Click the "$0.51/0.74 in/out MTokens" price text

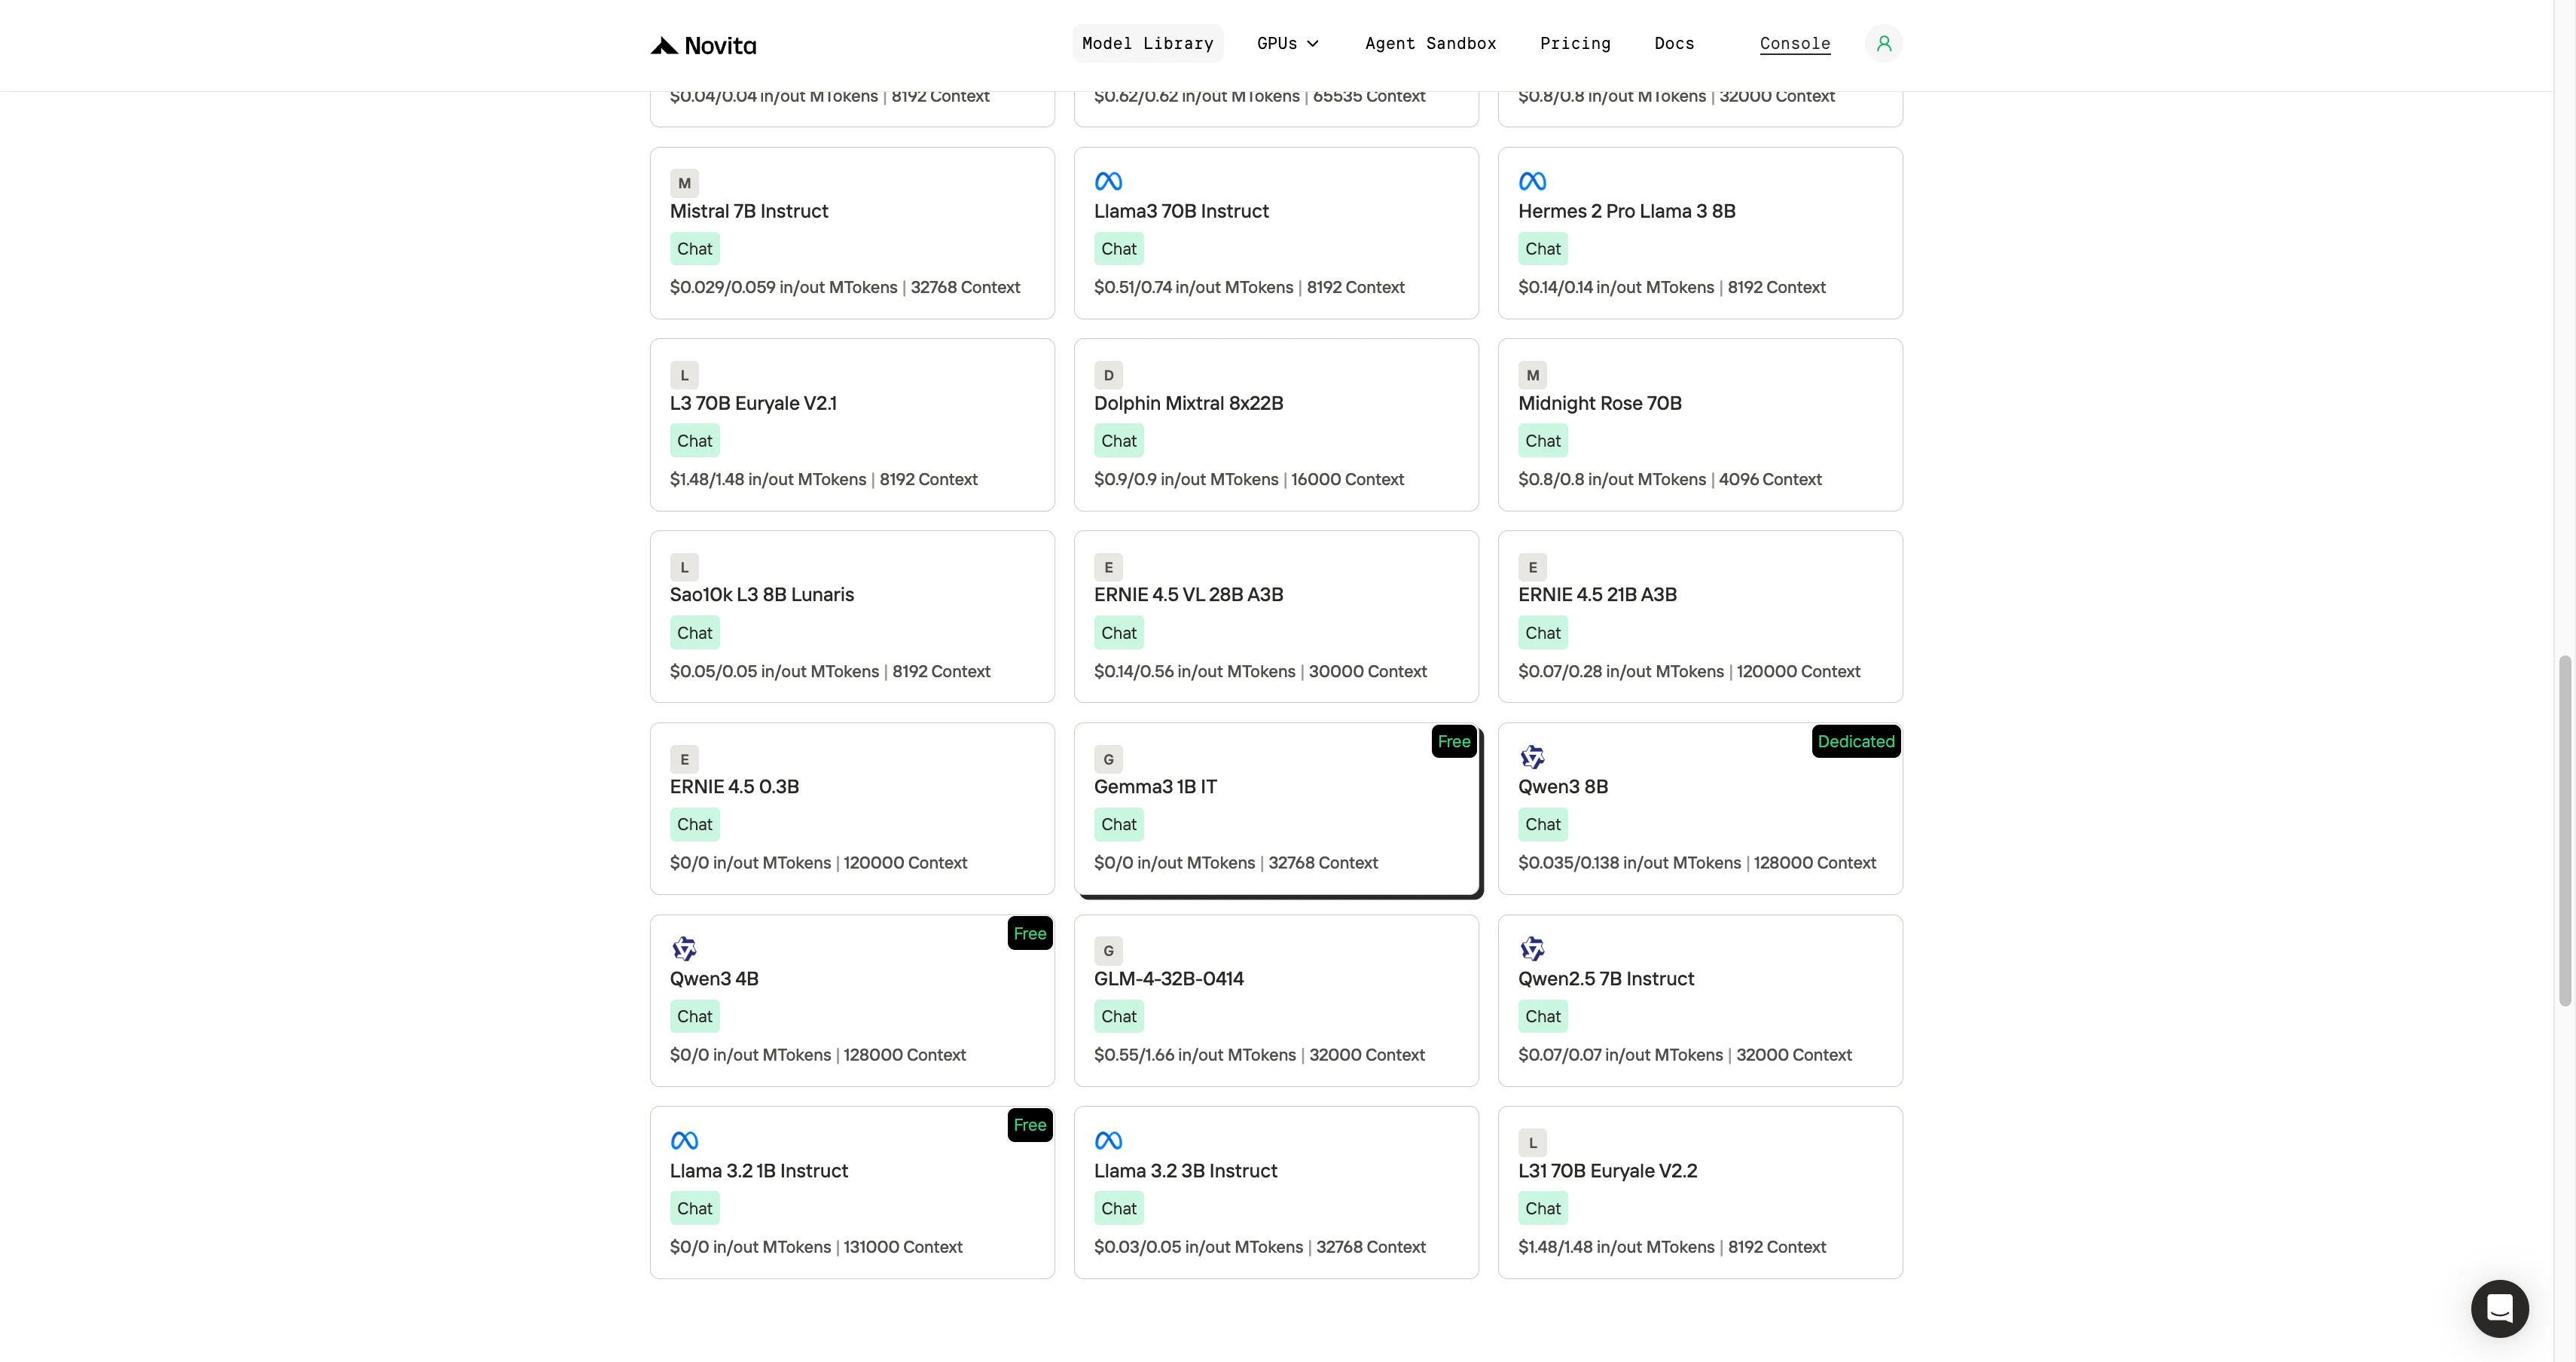[x=1193, y=287]
